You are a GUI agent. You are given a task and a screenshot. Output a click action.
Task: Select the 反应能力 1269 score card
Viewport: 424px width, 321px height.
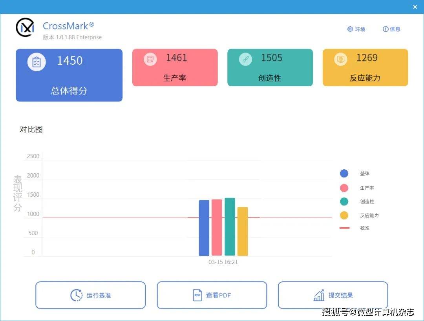[366, 67]
